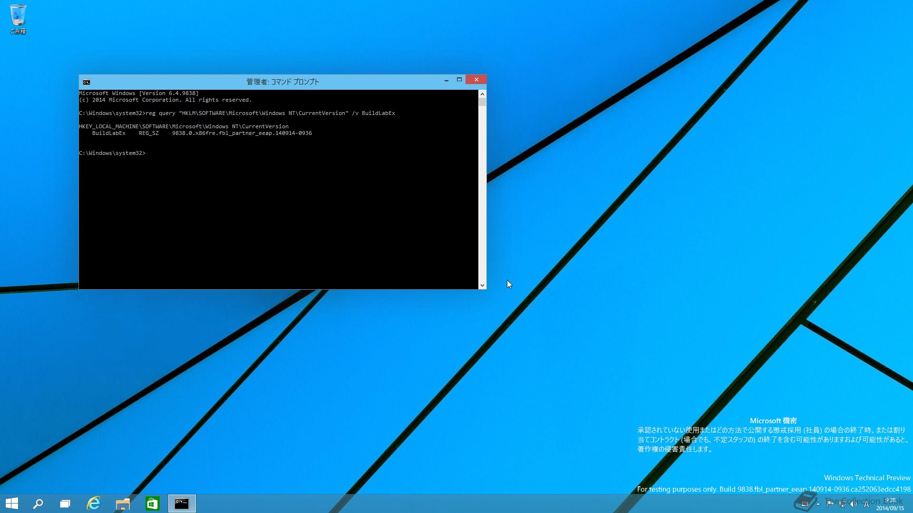The image size is (913, 513).
Task: Expand hidden system tray icons
Action: pyautogui.click(x=818, y=504)
